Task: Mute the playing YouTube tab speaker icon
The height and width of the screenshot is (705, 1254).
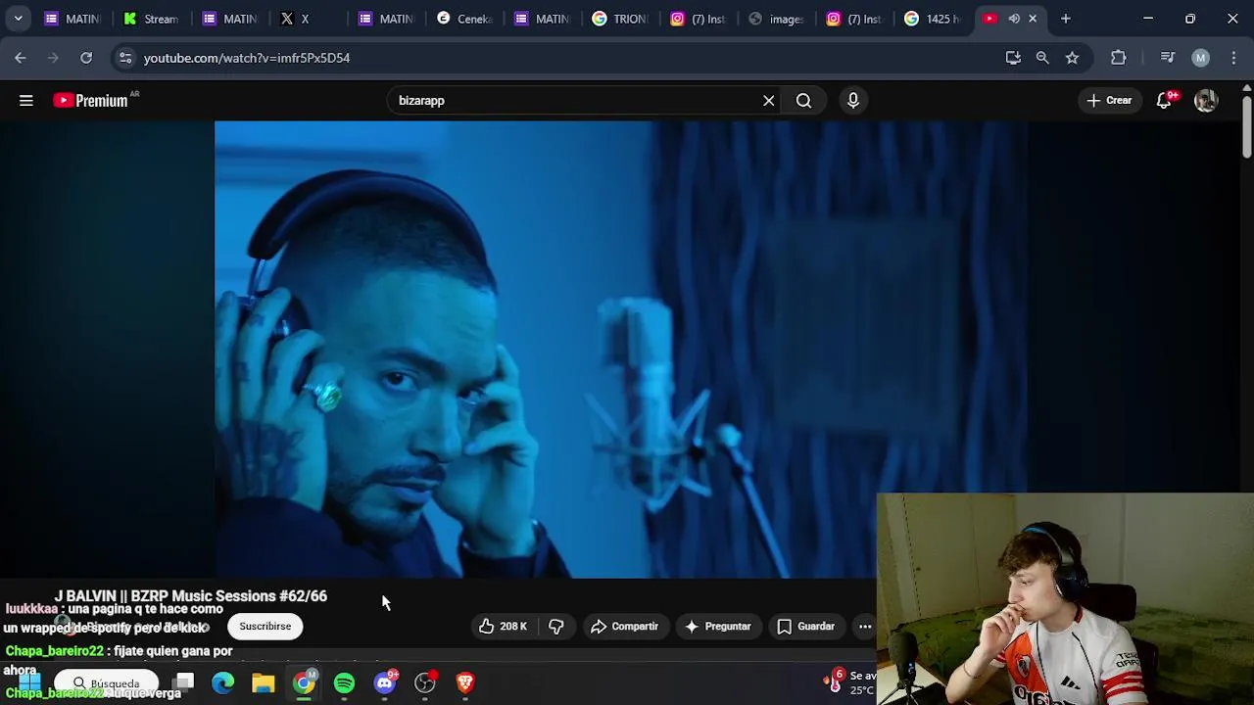Action: click(1014, 19)
